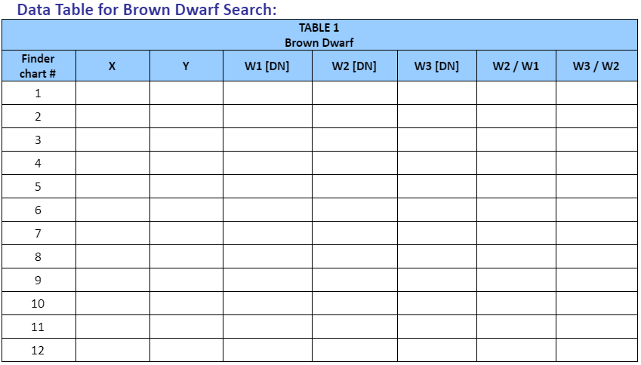Click the W2 [DN] column header

coord(354,66)
